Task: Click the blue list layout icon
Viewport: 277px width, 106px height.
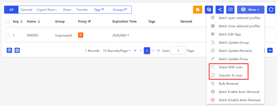Action: [x=230, y=9]
